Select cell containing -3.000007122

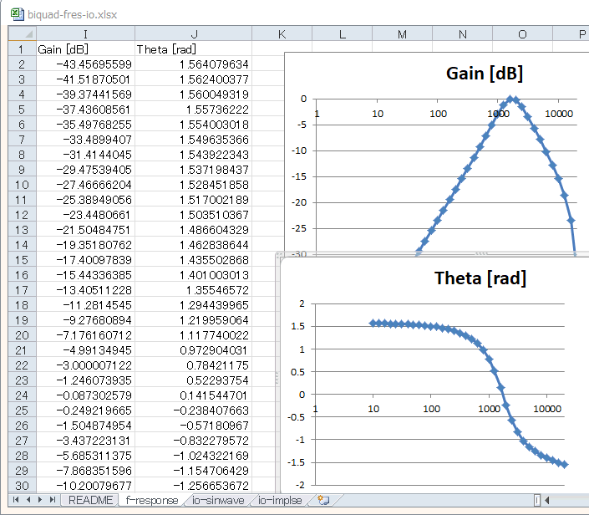(x=85, y=365)
